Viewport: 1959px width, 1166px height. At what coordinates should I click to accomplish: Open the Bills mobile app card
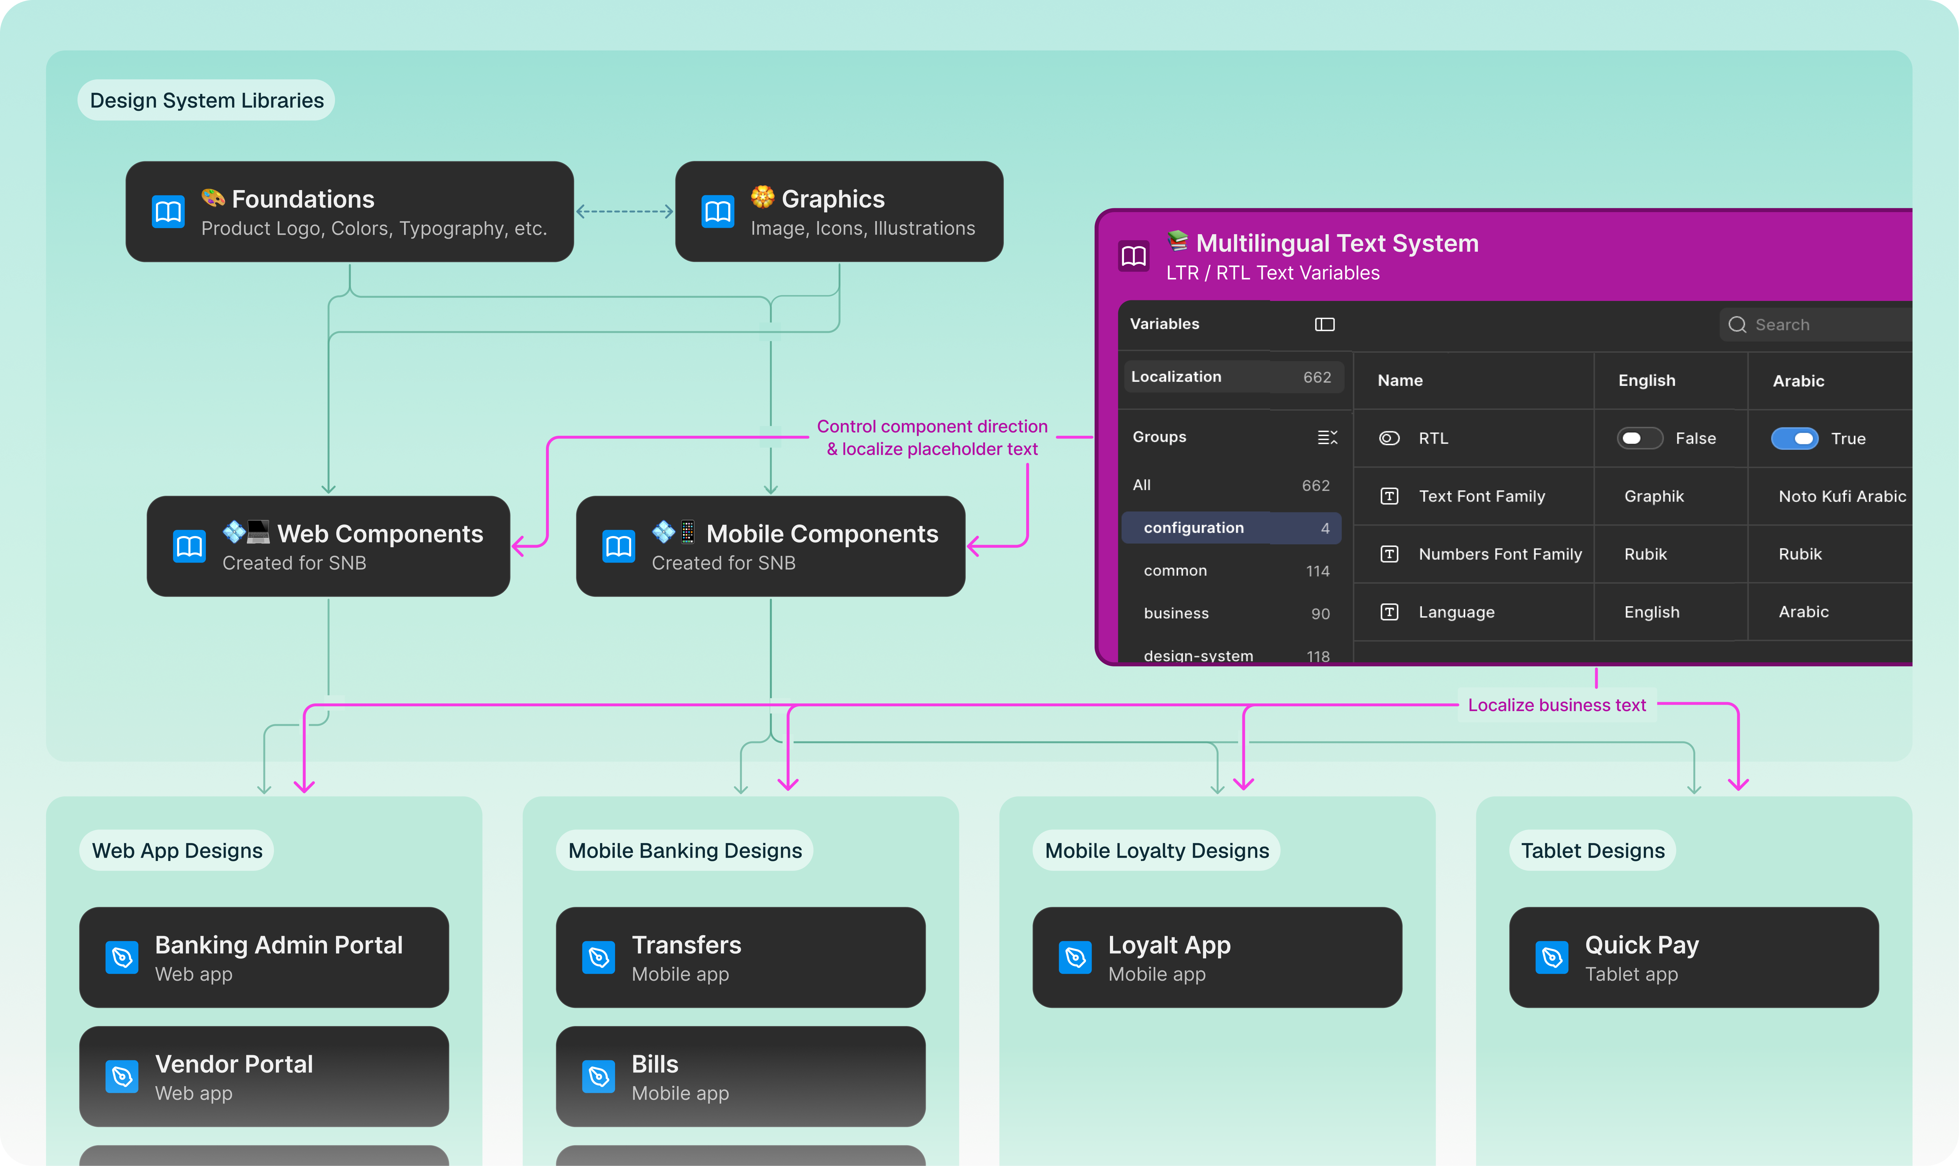740,1077
